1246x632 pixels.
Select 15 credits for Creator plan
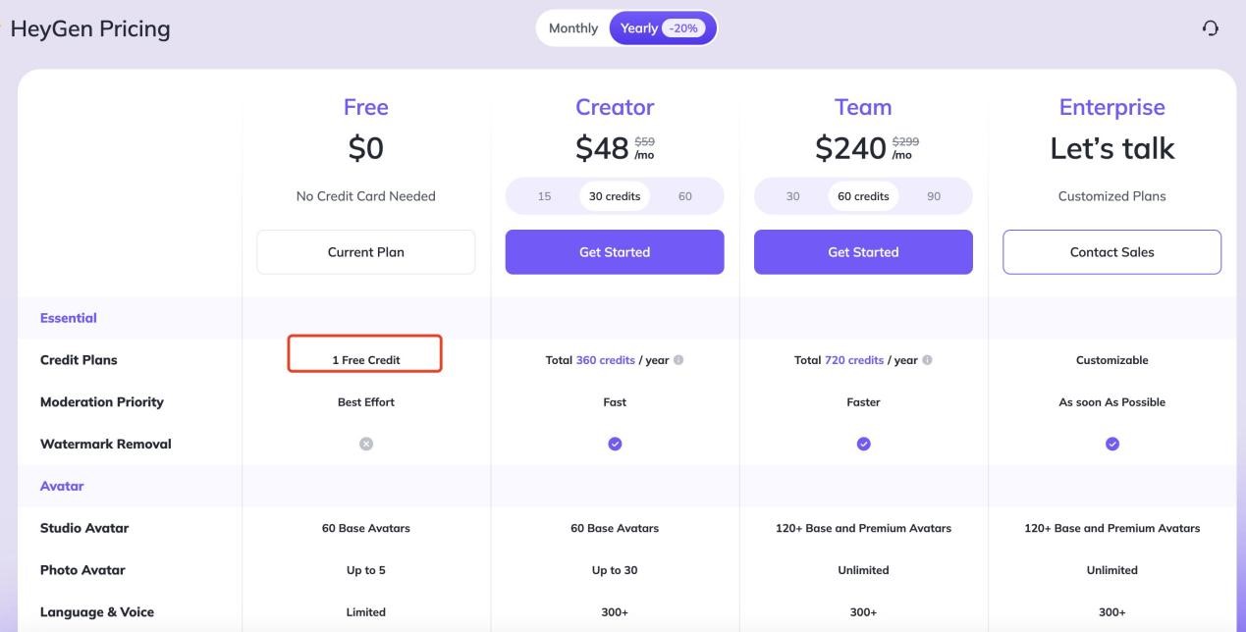544,196
